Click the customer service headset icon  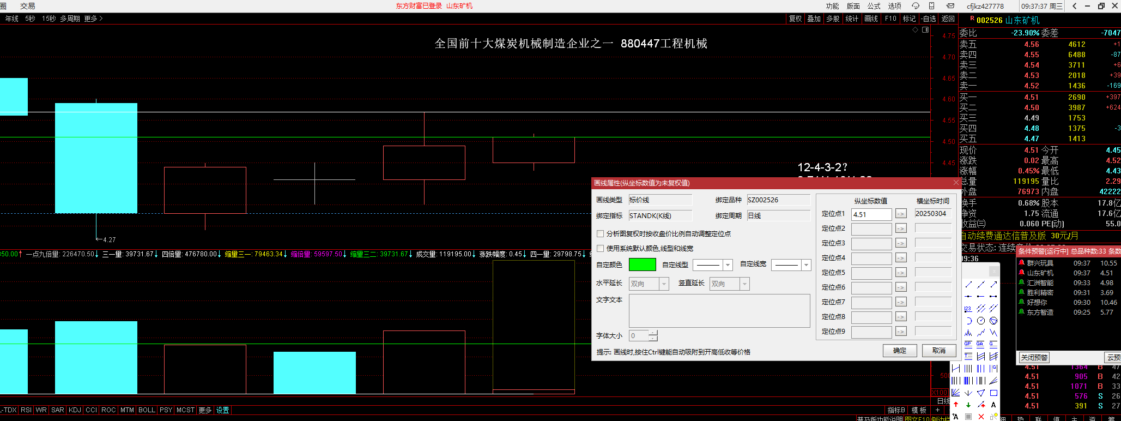pyautogui.click(x=915, y=6)
